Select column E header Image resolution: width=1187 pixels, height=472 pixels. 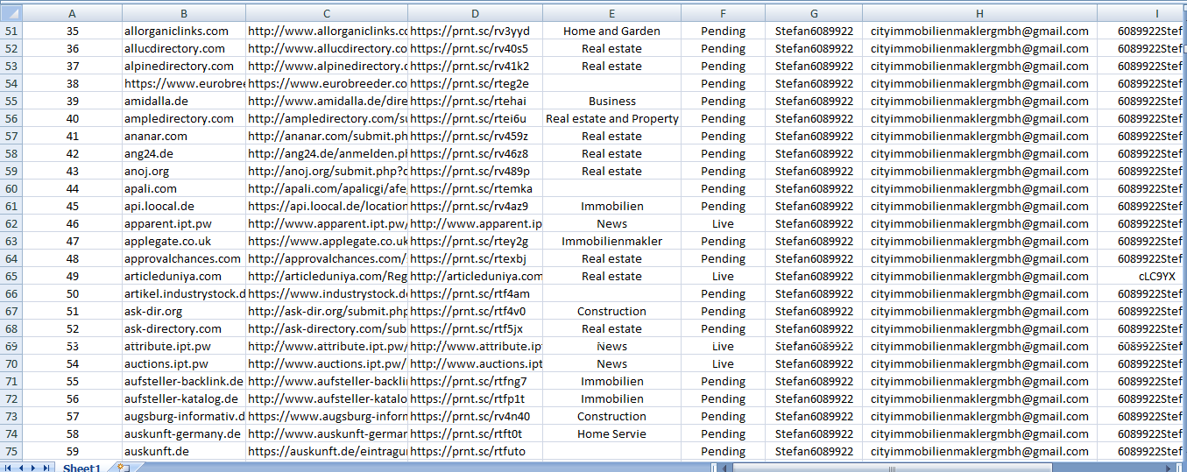coord(612,13)
